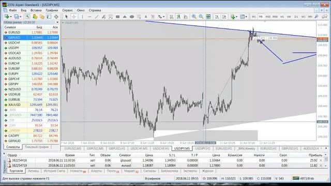Select the arrow Cursor tool
The height and width of the screenshot is (186, 331).
(x=67, y=17)
